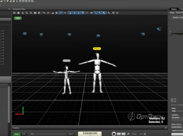This screenshot has height=136, width=183.
Task: Select the blue camera icon at top right
Action: pyautogui.click(x=159, y=29)
